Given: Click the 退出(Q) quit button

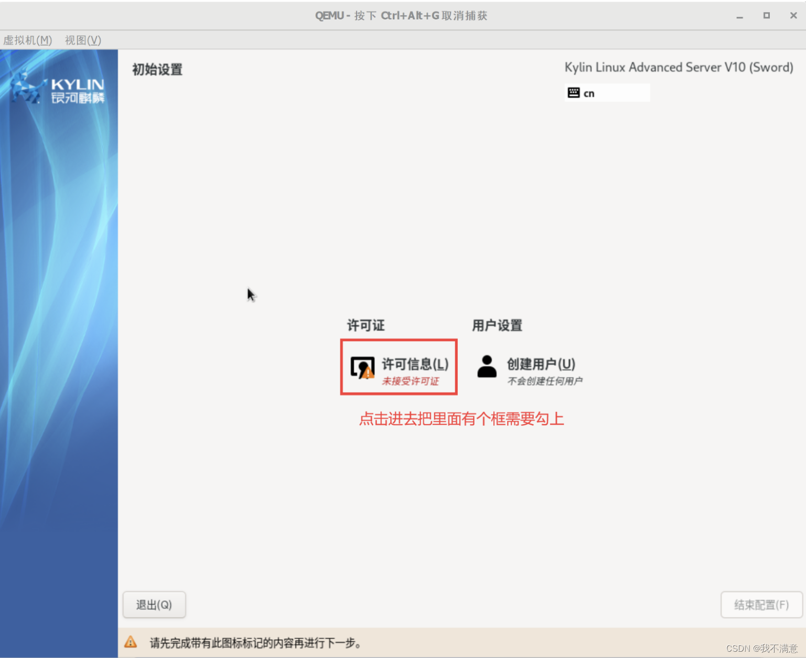Looking at the screenshot, I should pyautogui.click(x=154, y=604).
